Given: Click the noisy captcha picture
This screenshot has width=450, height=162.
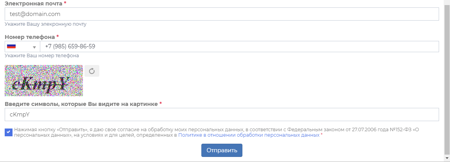Looking at the screenshot, I should [x=44, y=81].
